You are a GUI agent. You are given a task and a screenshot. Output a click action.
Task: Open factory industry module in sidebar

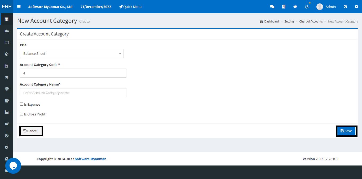(x=7, y=112)
